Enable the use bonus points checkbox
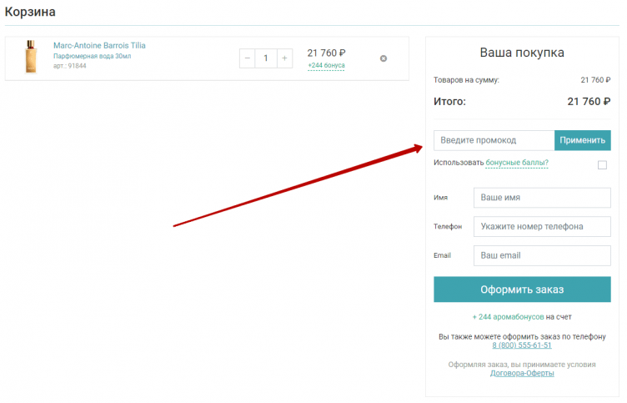627x403 pixels. [602, 164]
